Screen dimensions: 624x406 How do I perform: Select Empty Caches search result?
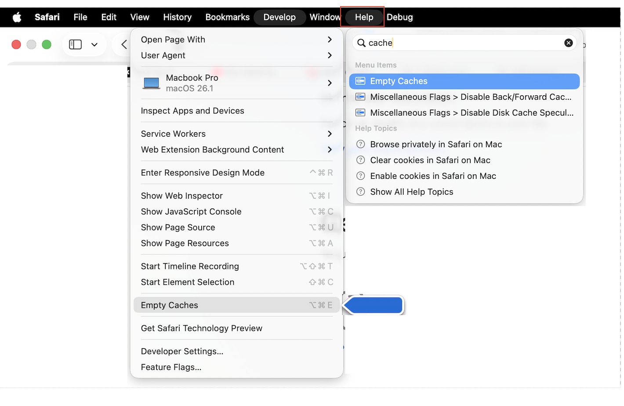coord(464,81)
